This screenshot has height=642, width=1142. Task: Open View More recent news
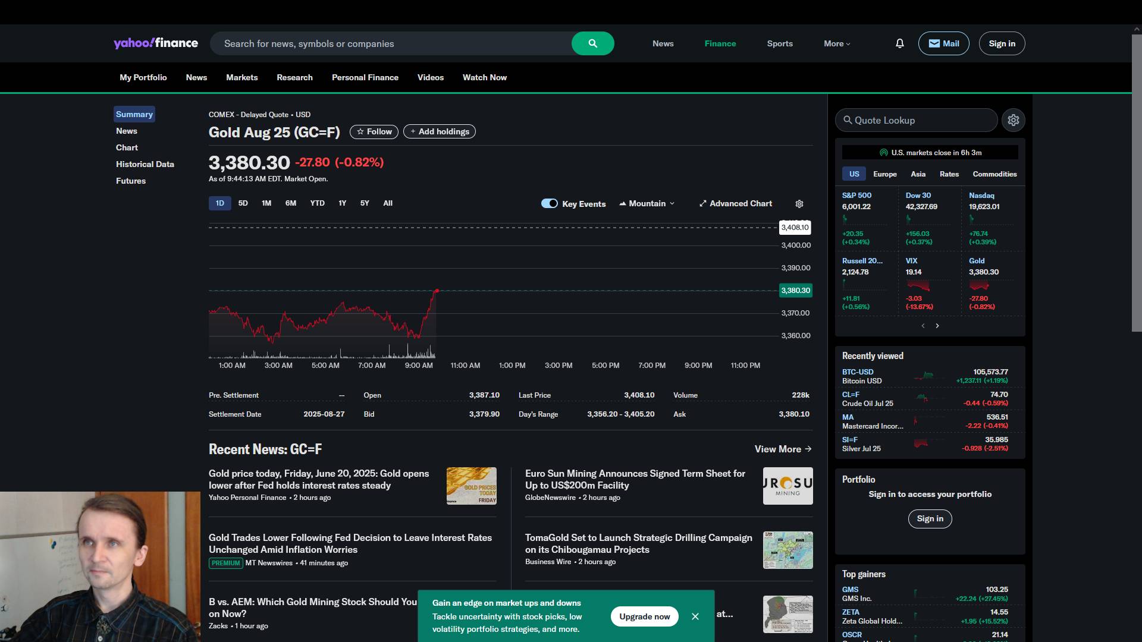click(x=783, y=449)
